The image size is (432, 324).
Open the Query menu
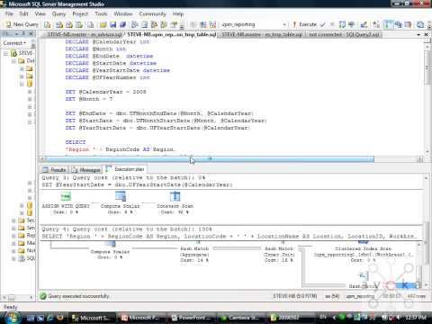point(58,13)
